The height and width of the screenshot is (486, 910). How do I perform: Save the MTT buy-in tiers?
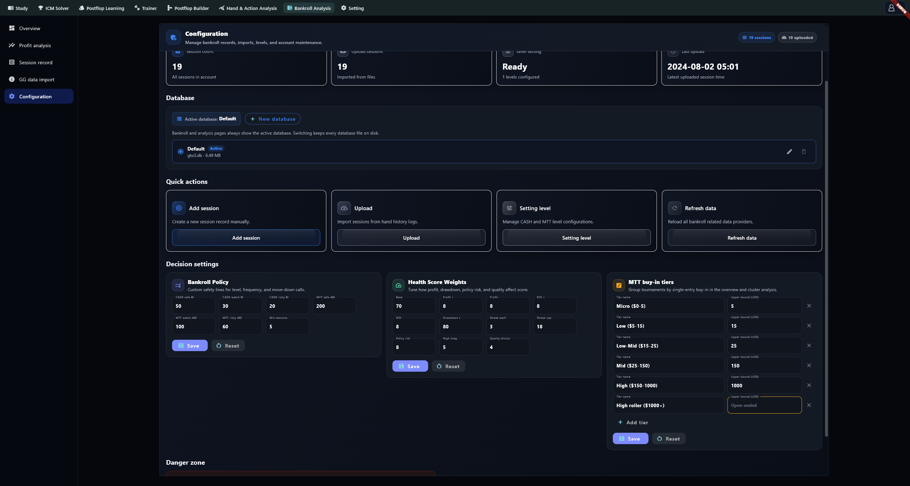pyautogui.click(x=631, y=438)
